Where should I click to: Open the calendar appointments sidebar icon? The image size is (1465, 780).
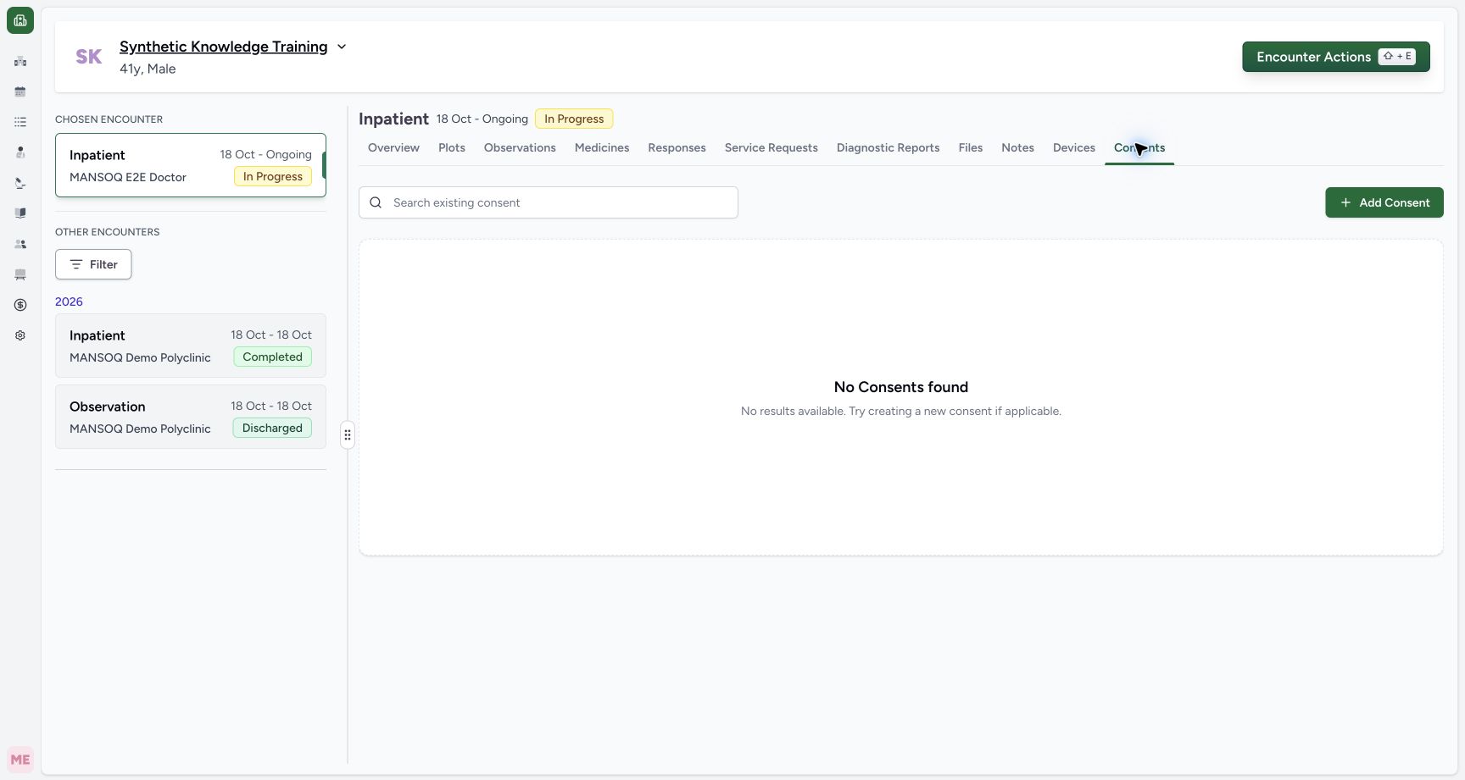tap(20, 91)
